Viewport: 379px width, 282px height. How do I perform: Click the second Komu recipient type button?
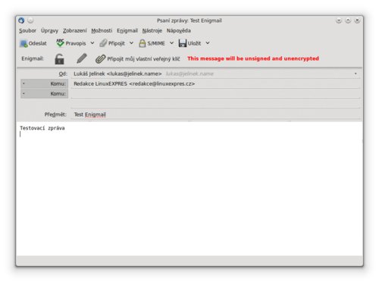click(x=44, y=94)
